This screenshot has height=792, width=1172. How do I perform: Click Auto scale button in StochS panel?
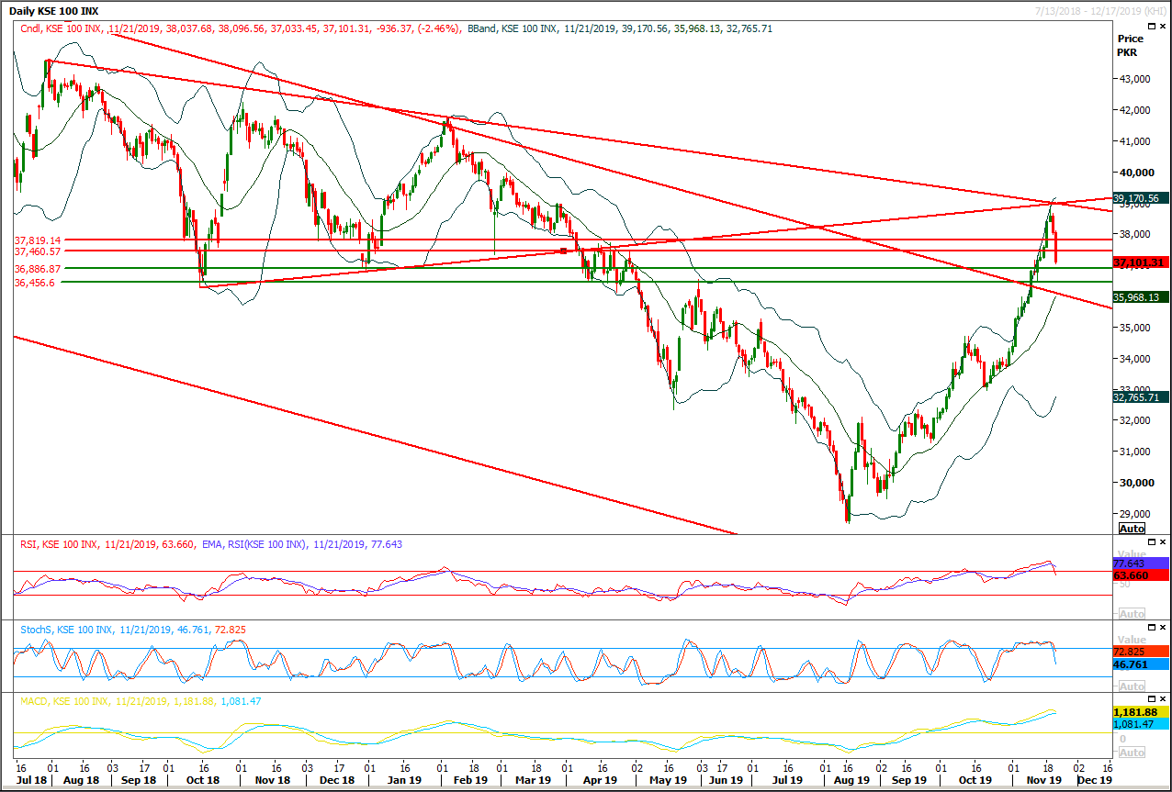(x=1132, y=686)
